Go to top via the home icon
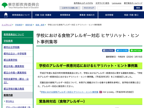Image resolution: width=144 pixels, height=108 pixels. (6, 15)
